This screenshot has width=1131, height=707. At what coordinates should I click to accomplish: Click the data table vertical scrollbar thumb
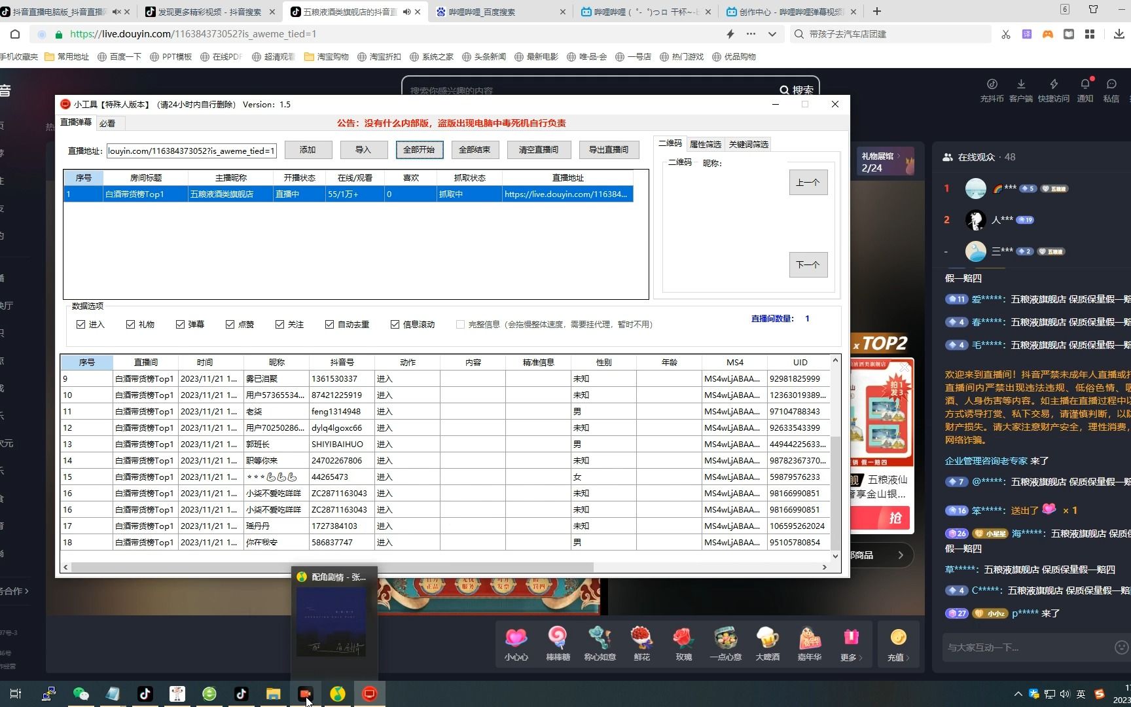[x=835, y=492]
